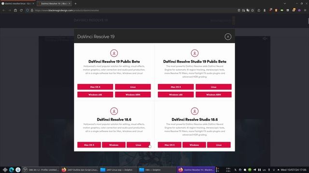309x173 pixels.
Task: Click DaVinci Resolve 19 Public Beta heading
Action: [114, 62]
